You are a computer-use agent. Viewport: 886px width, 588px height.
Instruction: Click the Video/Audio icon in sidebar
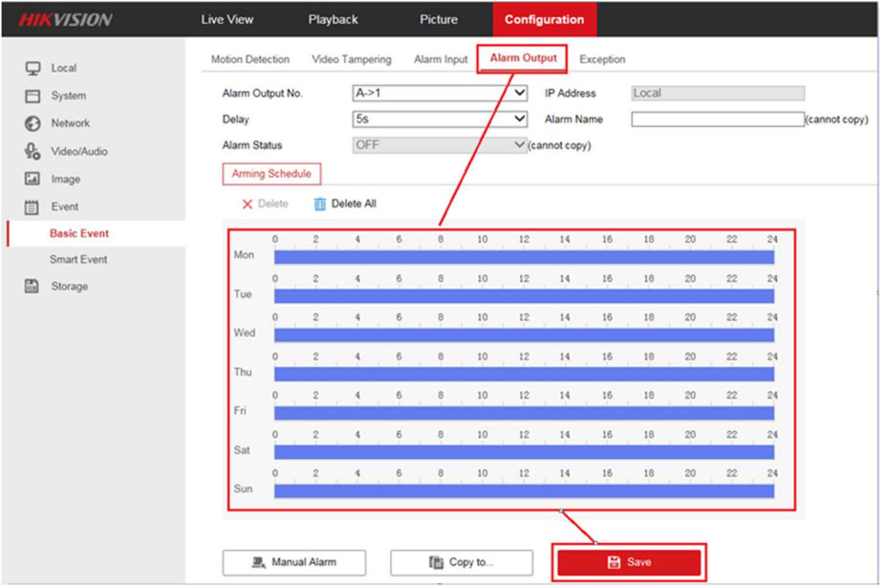32,151
